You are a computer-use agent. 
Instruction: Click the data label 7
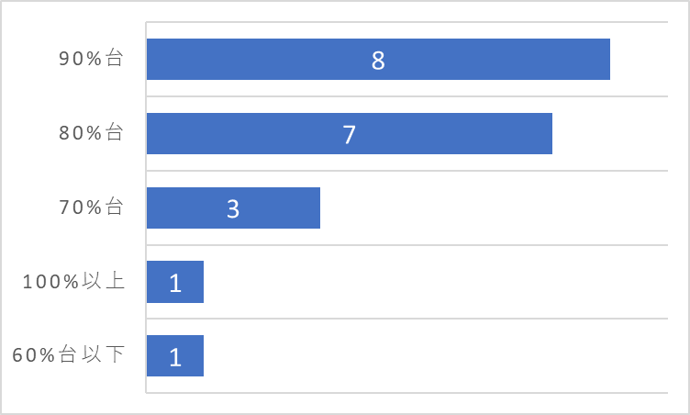point(350,134)
